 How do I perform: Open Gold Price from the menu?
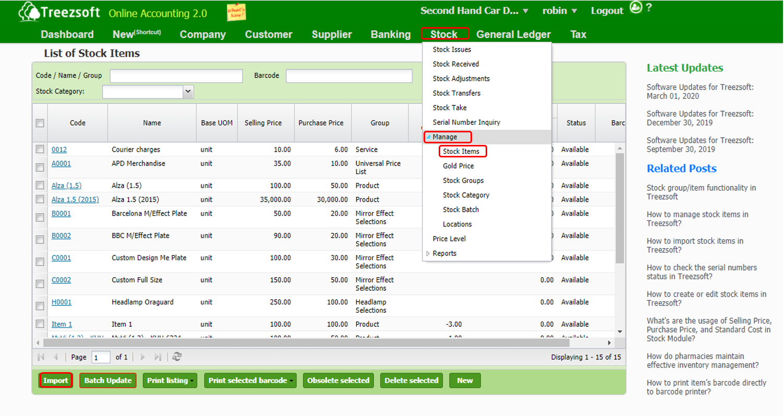459,166
